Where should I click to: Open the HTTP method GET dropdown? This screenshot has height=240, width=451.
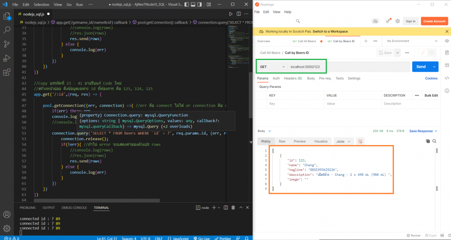click(272, 67)
